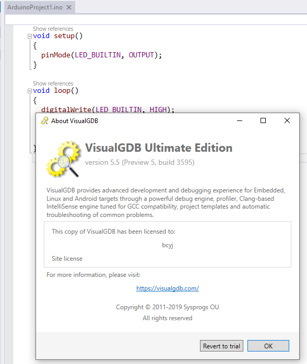
Task: Click the VisualGDB gears logo image
Action: (64, 159)
